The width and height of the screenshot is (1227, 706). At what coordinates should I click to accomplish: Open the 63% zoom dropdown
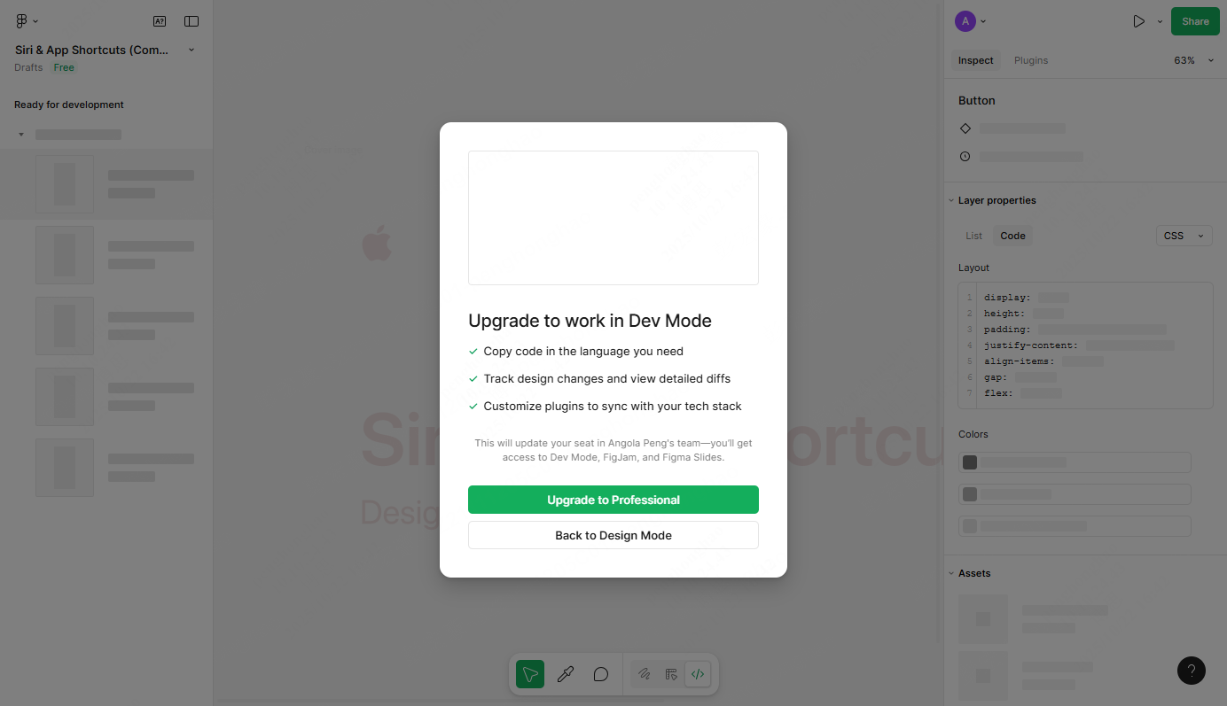tap(1193, 60)
